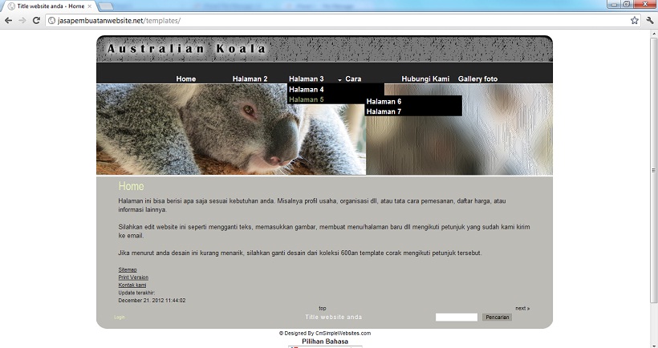Click 'Title website anda' footer text
This screenshot has width=658, height=348.
tap(333, 317)
